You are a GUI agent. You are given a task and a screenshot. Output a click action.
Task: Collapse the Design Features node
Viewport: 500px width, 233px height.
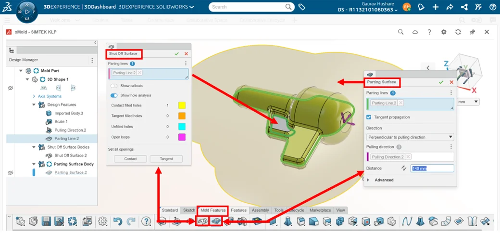[34, 104]
